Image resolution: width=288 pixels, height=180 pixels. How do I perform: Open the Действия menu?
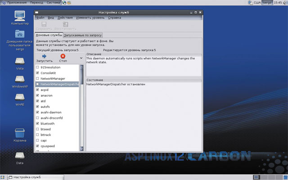65,18
